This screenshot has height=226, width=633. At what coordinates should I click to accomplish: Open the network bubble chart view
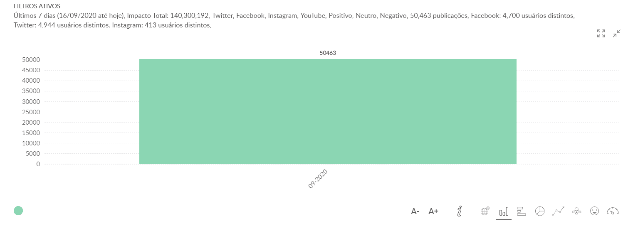click(576, 211)
